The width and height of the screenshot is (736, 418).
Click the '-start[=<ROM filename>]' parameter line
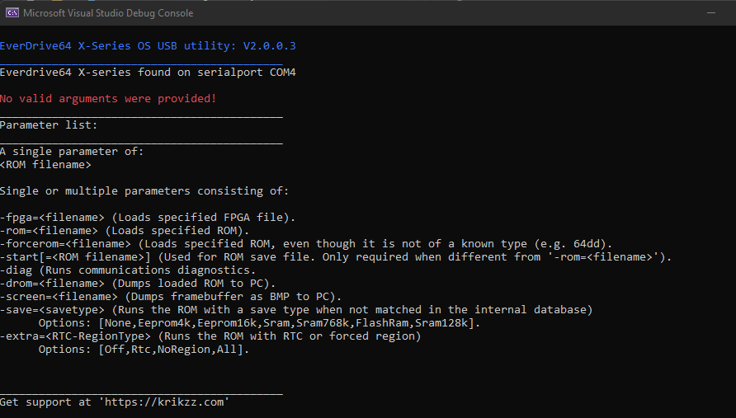click(336, 257)
